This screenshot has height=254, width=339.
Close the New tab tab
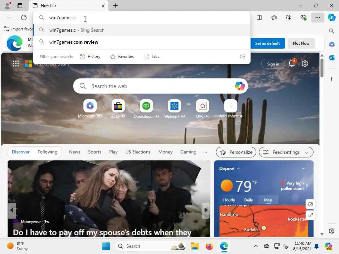point(103,6)
